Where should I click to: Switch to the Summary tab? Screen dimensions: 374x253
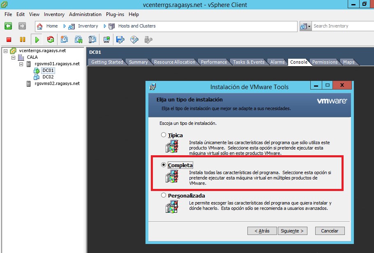[139, 62]
